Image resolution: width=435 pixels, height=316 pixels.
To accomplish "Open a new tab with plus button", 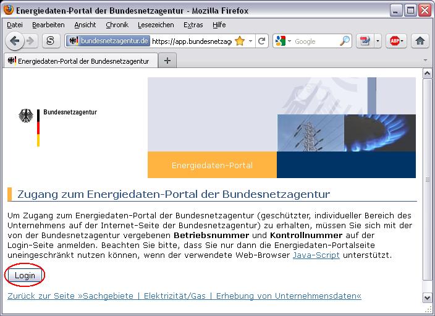I will [x=167, y=61].
